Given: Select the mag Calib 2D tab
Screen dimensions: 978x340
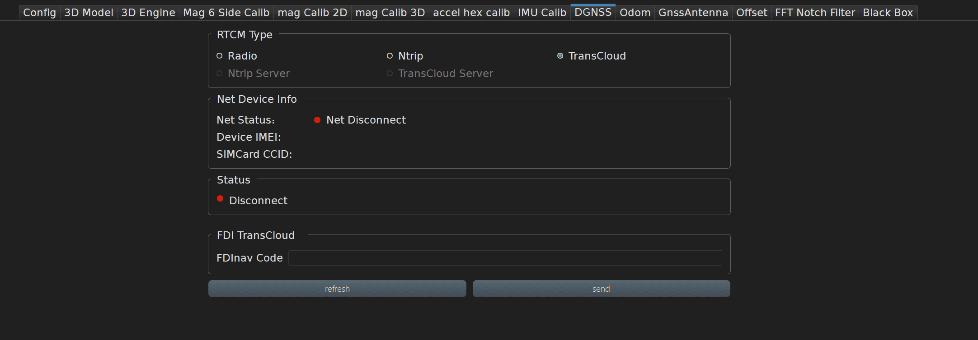Looking at the screenshot, I should click(312, 13).
